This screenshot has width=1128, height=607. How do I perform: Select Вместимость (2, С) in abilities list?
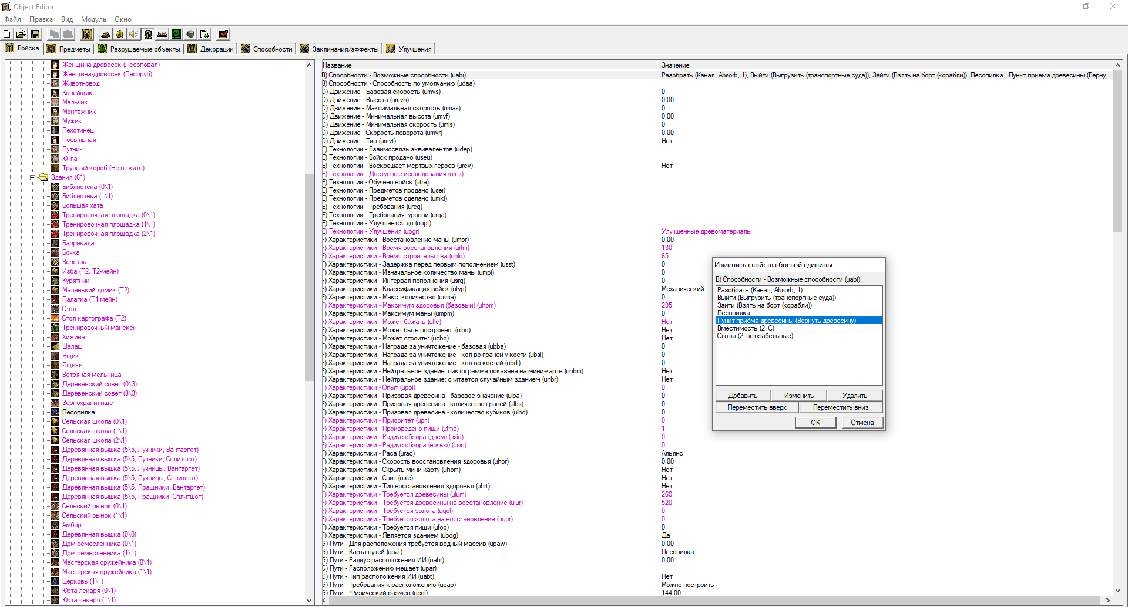click(x=746, y=328)
